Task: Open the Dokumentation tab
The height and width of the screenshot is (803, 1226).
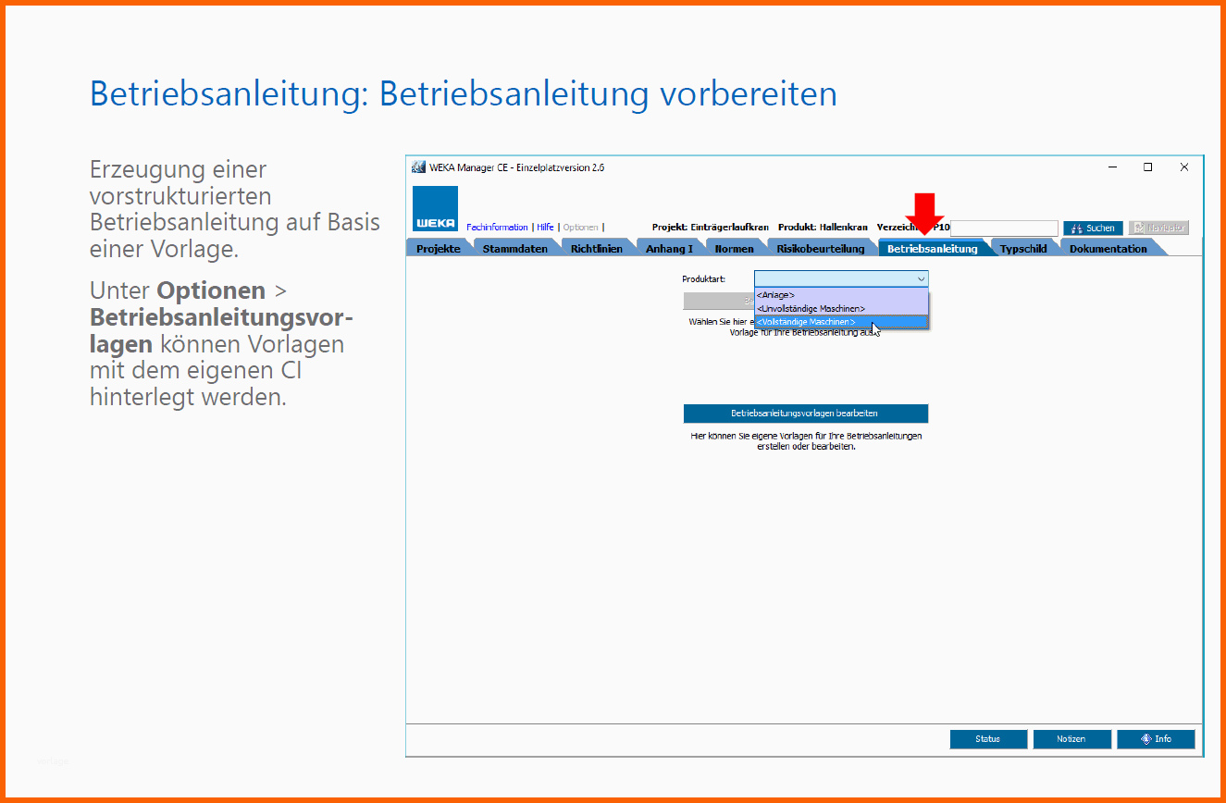Action: [1108, 249]
